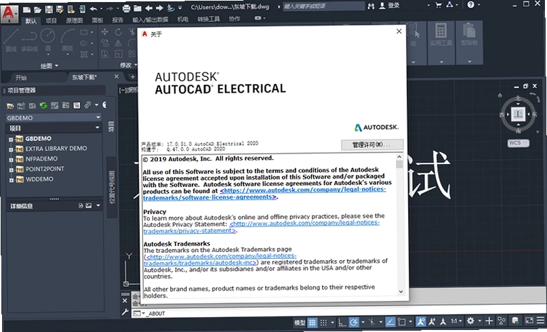Toggle annotation visibility in status bar

click(421, 322)
